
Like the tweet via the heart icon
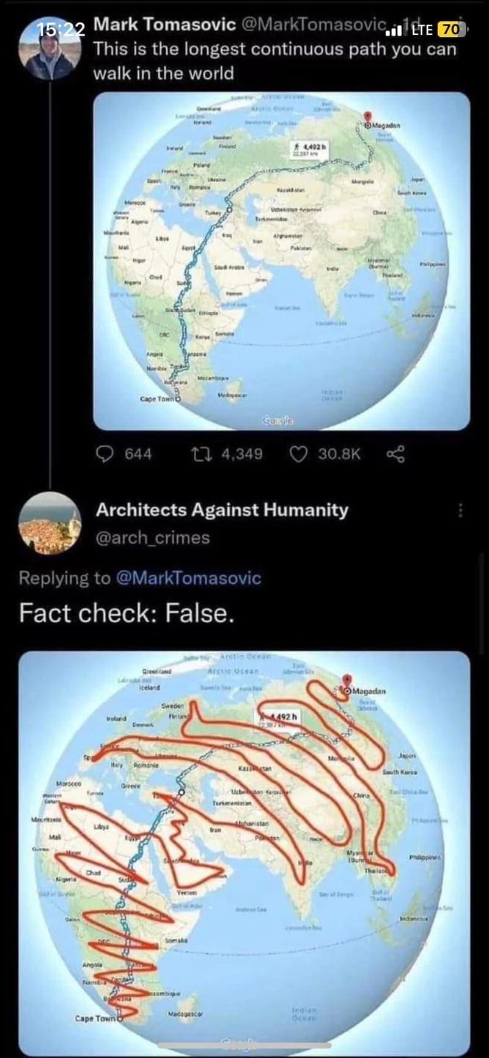(x=297, y=454)
